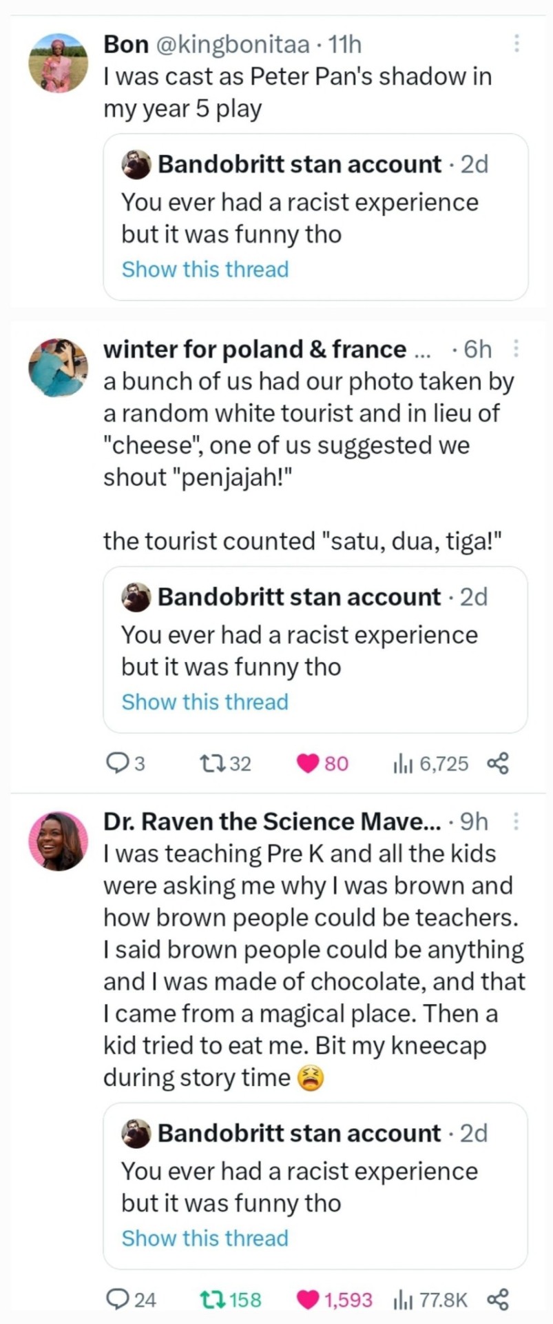Open winter for poland & france avatar

[58, 368]
